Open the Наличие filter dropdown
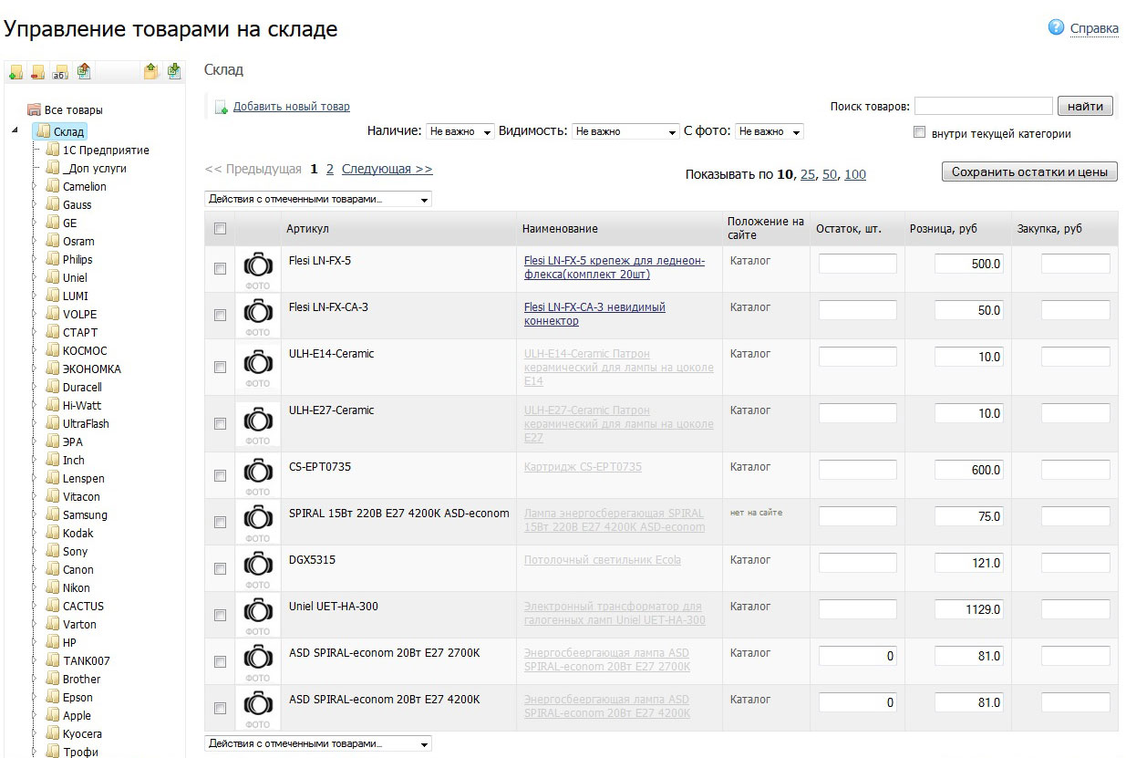The height and width of the screenshot is (758, 1126). tap(460, 131)
